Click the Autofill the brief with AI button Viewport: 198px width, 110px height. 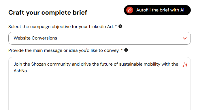(157, 10)
